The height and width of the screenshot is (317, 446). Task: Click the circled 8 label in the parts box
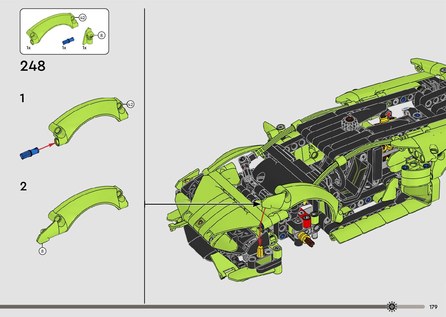tap(101, 36)
